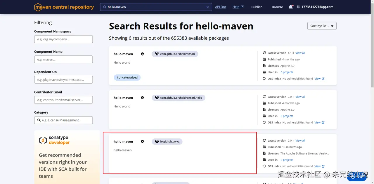Image resolution: width=374 pixels, height=184 pixels.
Task: Open the namespace com.github.ershakiransari.hello chip
Action: [179, 98]
